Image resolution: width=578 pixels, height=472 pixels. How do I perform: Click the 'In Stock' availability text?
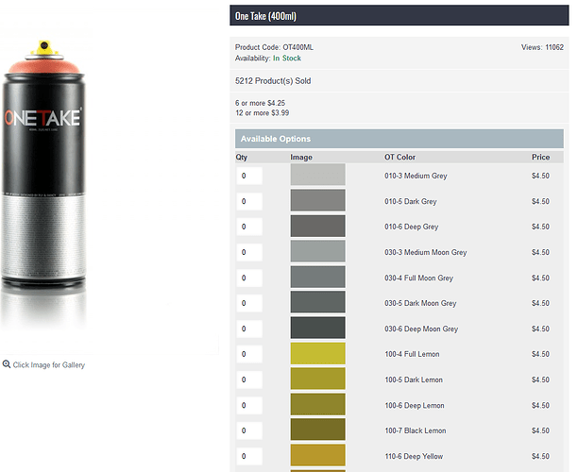click(x=287, y=59)
